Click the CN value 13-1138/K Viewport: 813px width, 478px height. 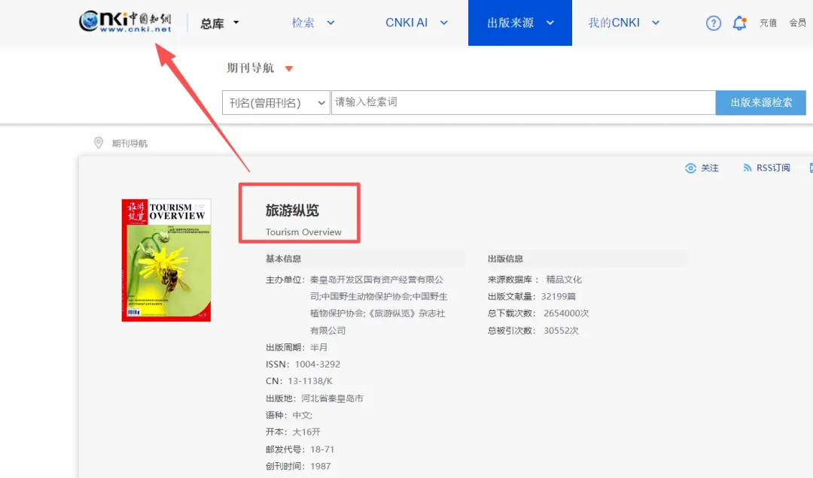coord(309,381)
